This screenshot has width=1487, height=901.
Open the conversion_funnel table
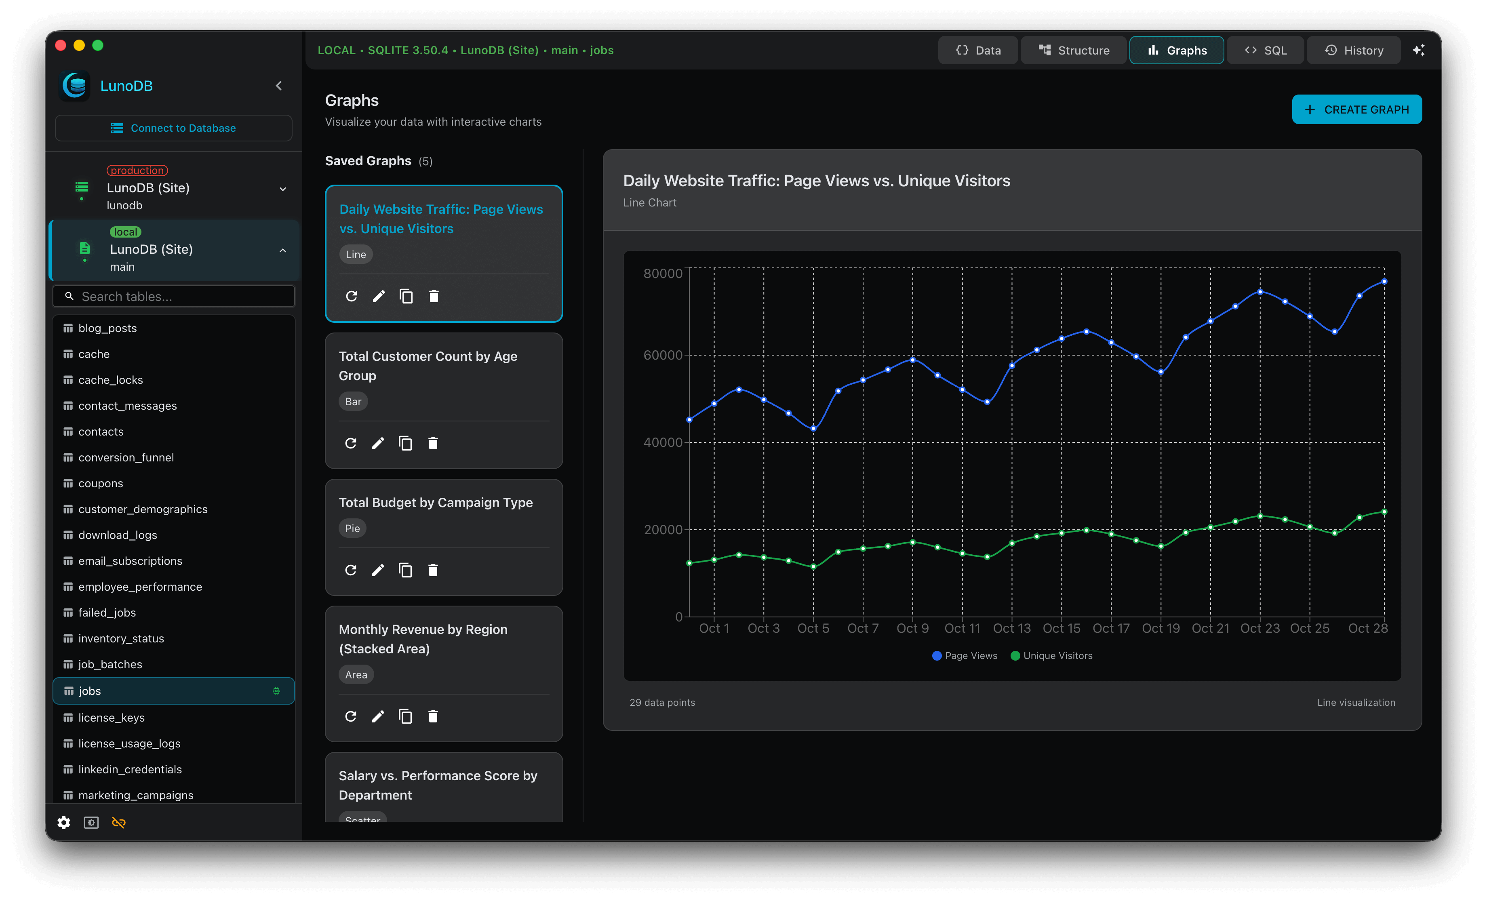pos(174,457)
